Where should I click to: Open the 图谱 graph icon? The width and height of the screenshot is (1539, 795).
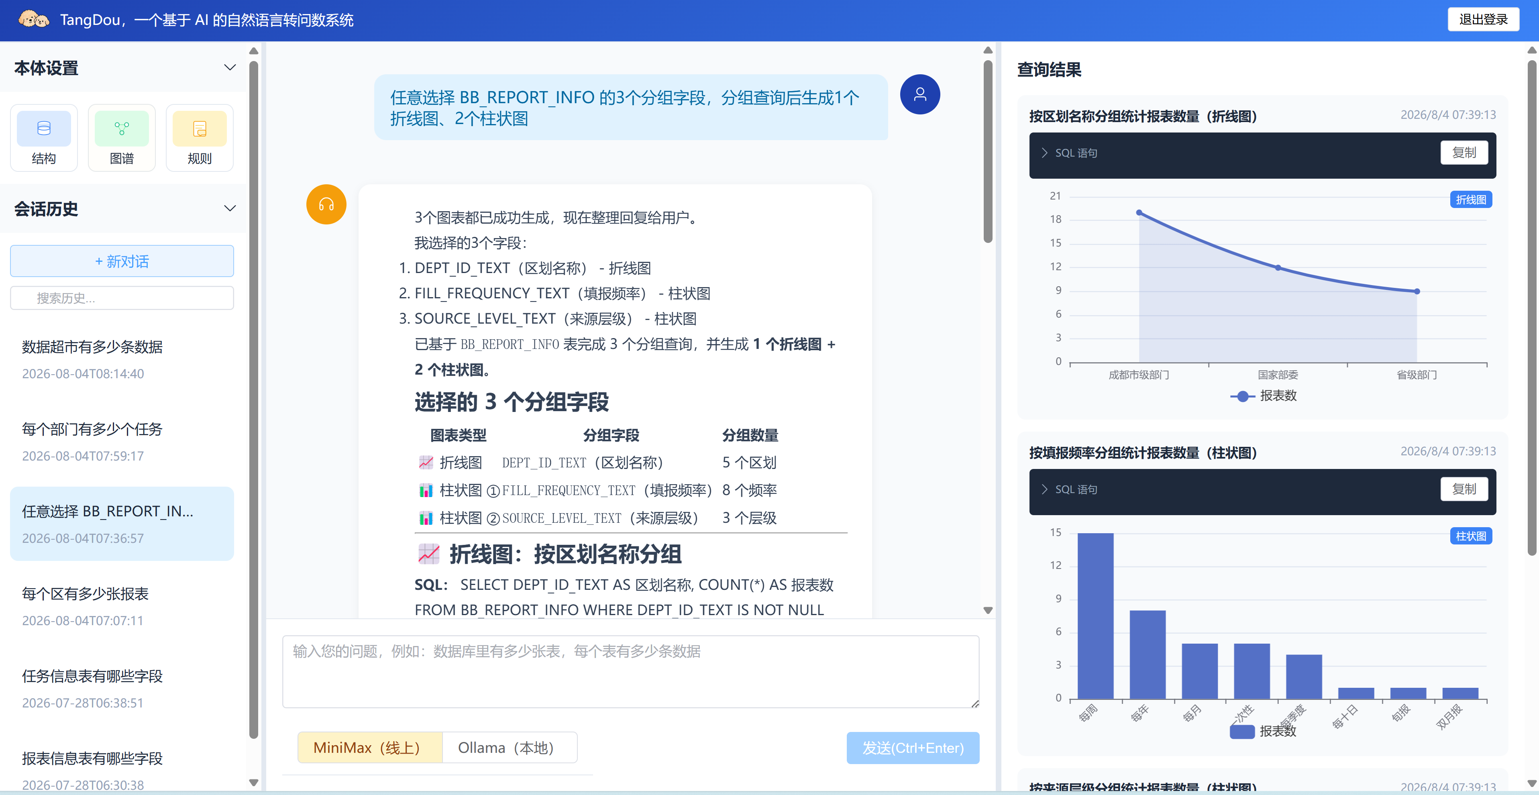click(x=121, y=138)
